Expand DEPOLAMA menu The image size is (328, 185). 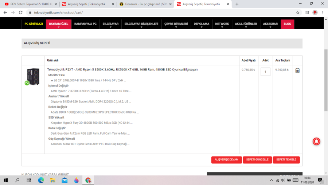pos(202,24)
